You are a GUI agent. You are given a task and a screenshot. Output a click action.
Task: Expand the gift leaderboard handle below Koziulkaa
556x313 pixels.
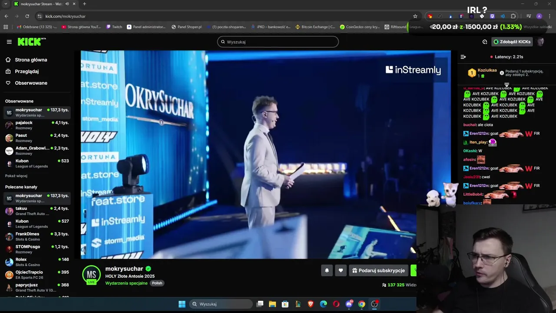click(x=506, y=84)
